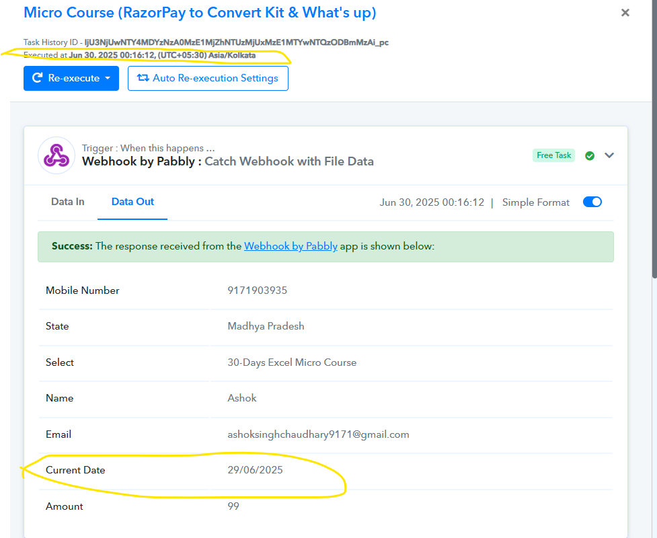Click the Amount value 99
Viewport: 657px width, 538px height.
(233, 506)
